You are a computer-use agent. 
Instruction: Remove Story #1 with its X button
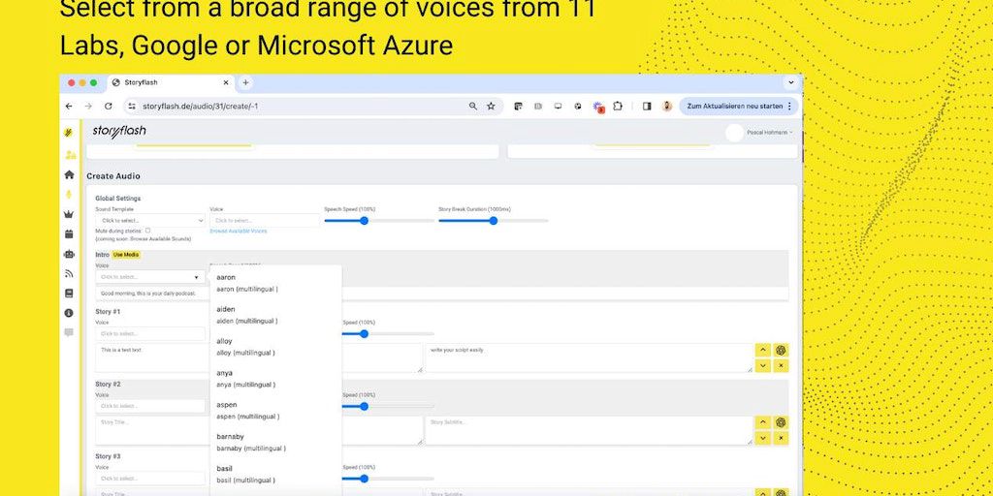pos(781,365)
